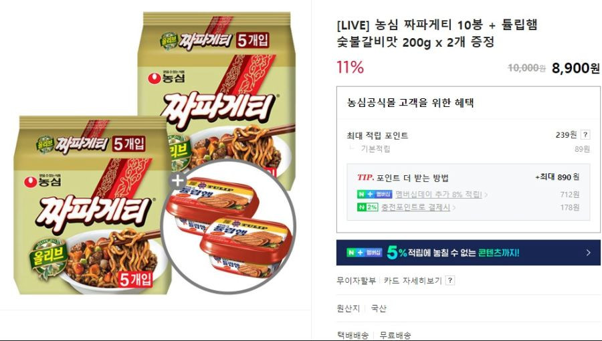Click the 무이자할부 text
Screen dimensions: 602x341
[357, 280]
